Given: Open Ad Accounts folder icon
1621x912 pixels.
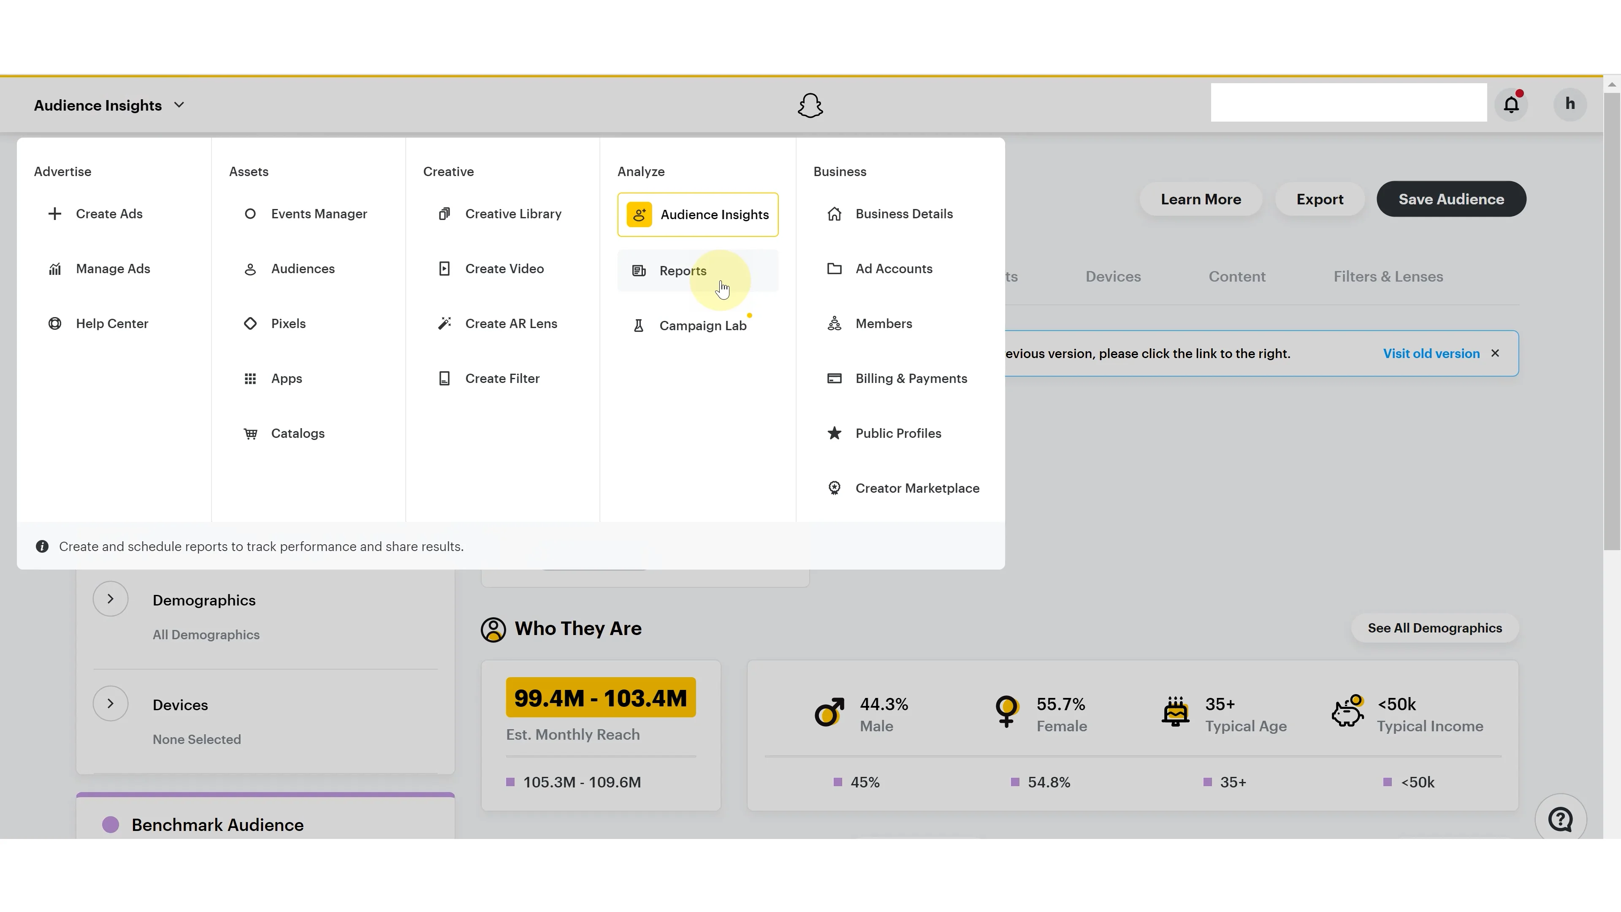Looking at the screenshot, I should pos(835,269).
